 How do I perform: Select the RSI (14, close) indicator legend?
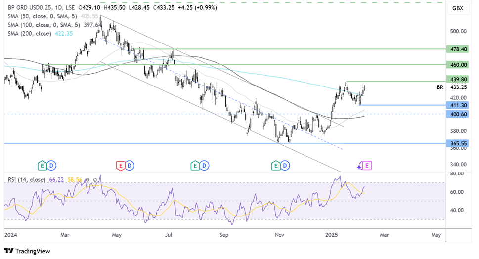point(27,180)
